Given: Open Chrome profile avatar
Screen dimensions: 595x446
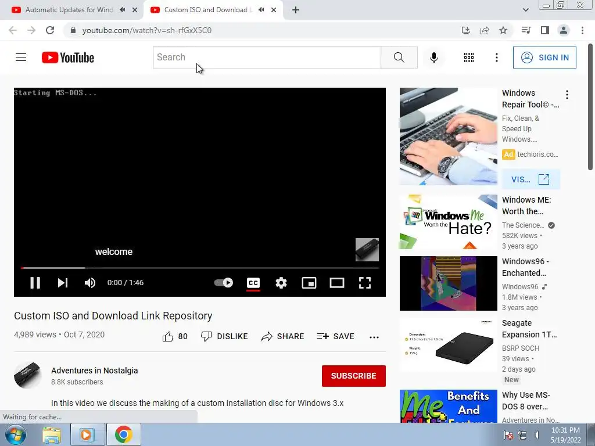Looking at the screenshot, I should 564,30.
